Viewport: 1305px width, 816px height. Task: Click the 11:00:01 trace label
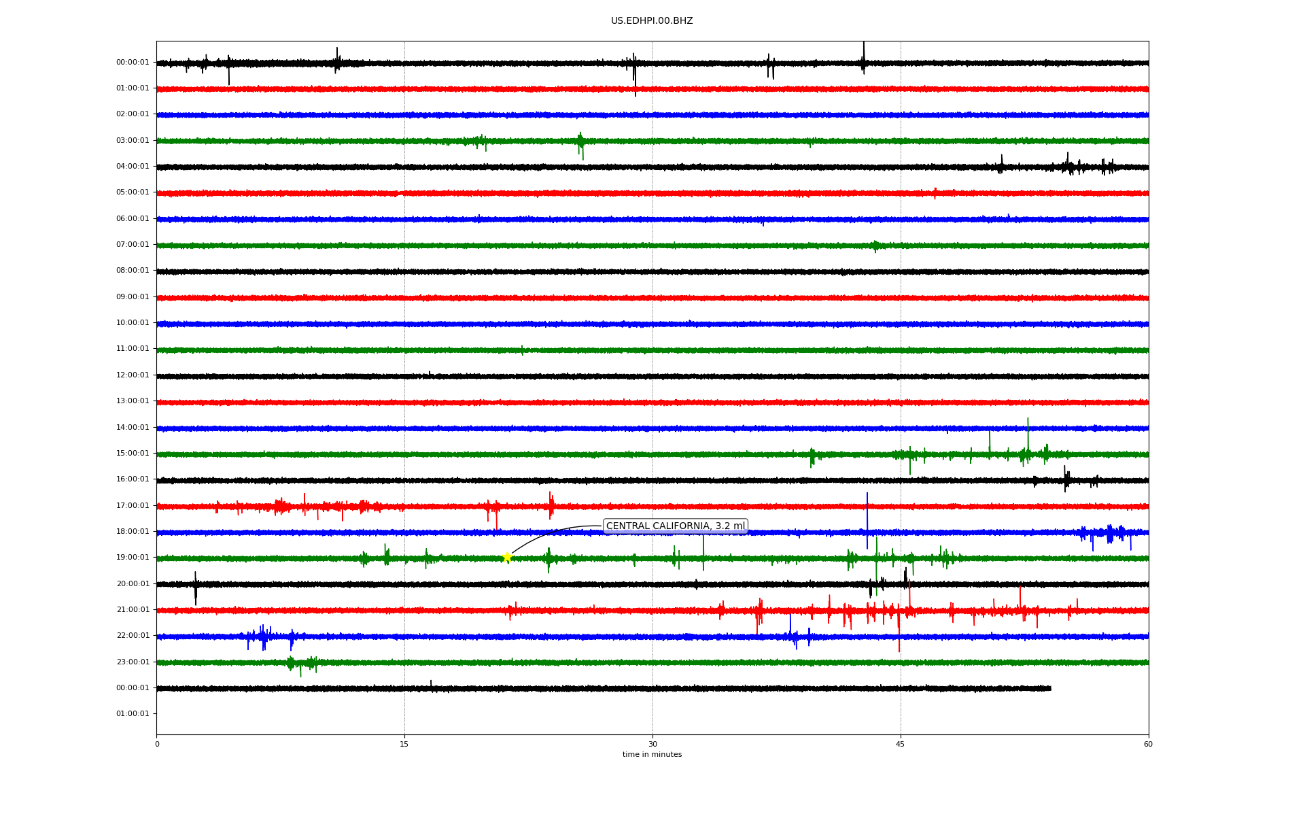pos(133,349)
